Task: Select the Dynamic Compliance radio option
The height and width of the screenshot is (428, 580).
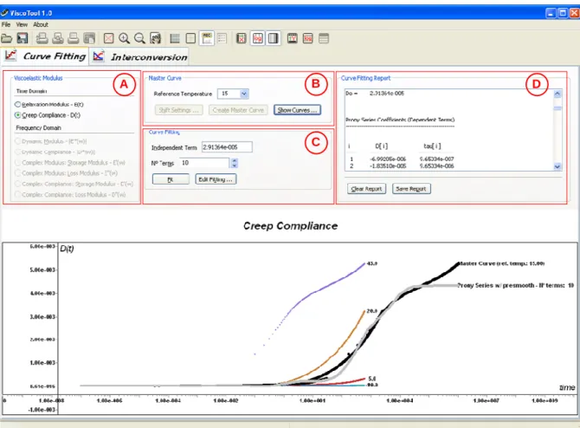Action: pos(17,152)
